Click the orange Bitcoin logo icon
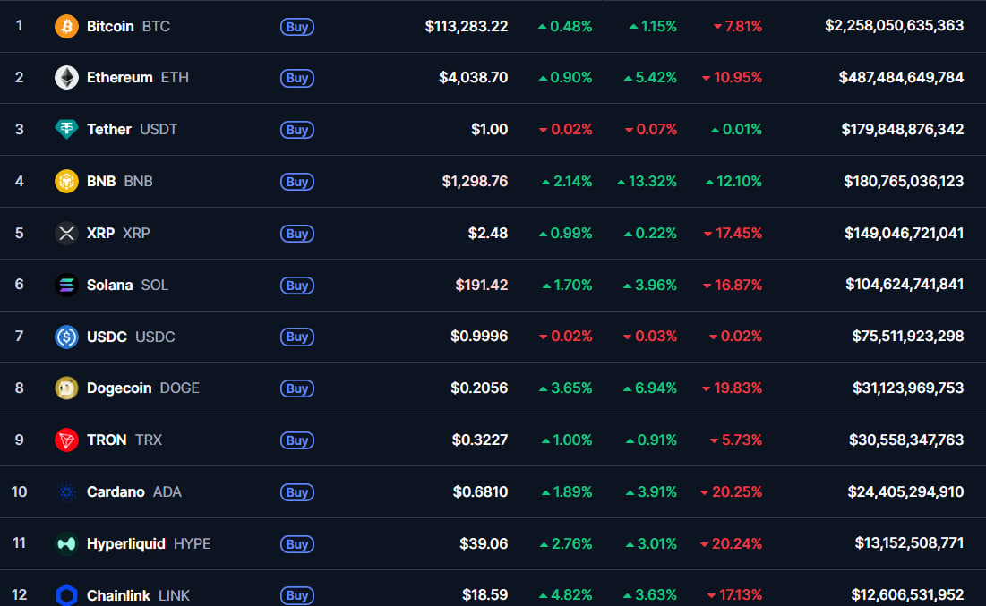The image size is (986, 606). (66, 26)
